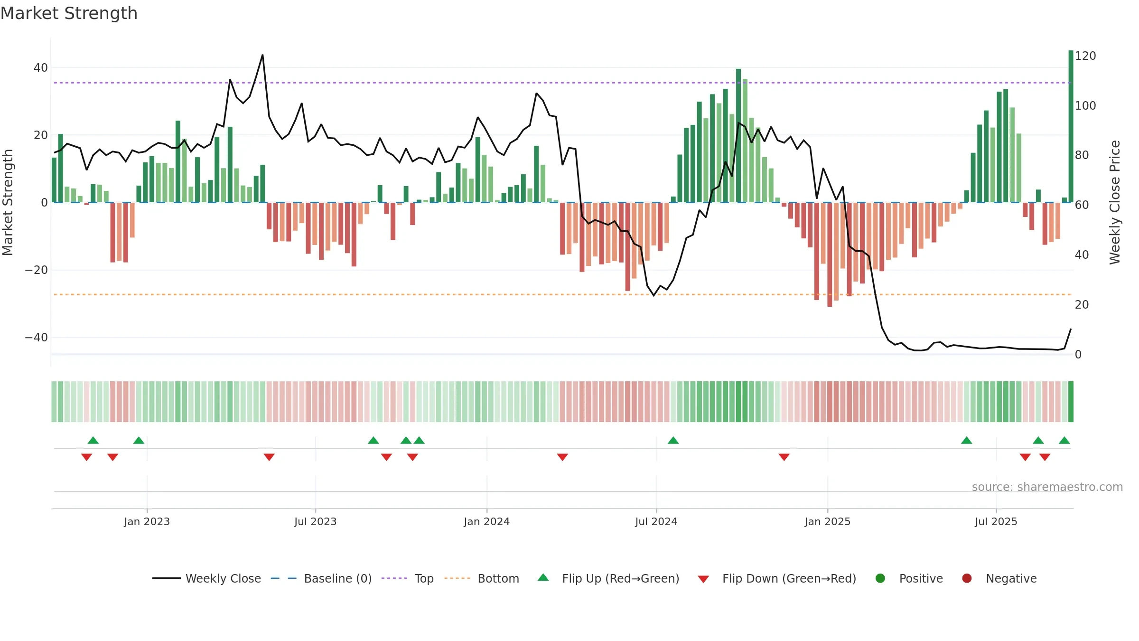Click the Jan 2024 x-axis label
Viewport: 1139px width, 641px height.
(487, 521)
